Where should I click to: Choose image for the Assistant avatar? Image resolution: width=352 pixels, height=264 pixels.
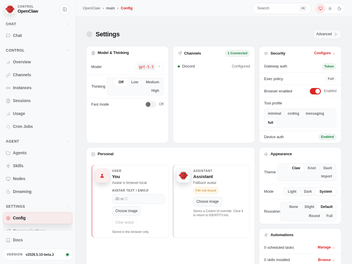(208, 202)
